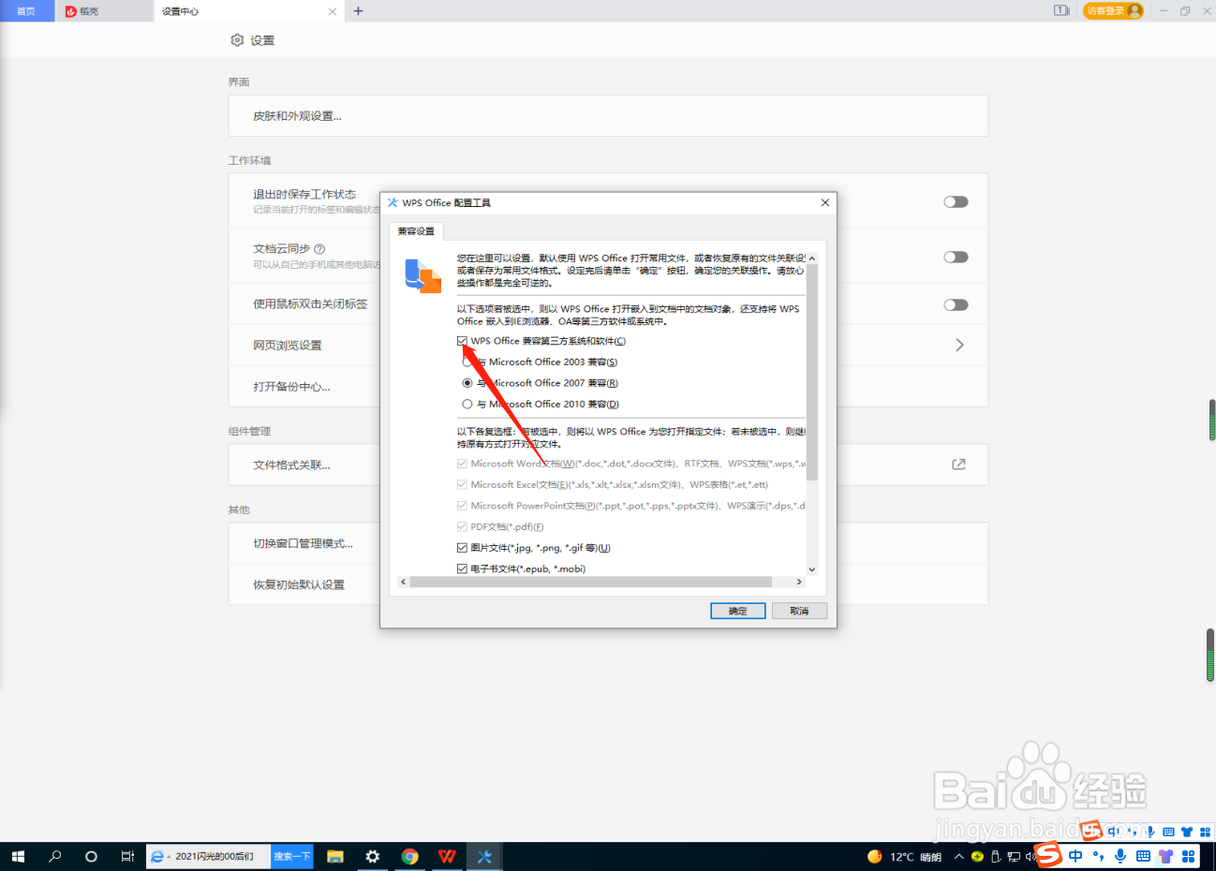Select 与 Microsoft Office 2003 兼容 radio

(467, 362)
